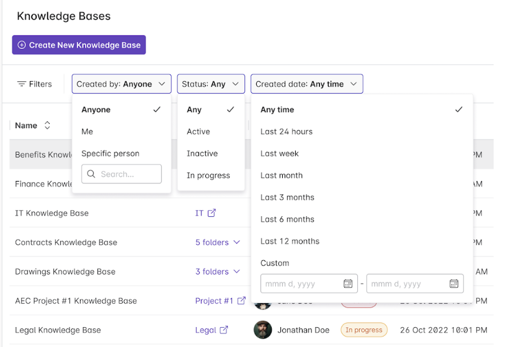This screenshot has height=347, width=511.
Task: Open calendar picker for custom end date
Action: tap(454, 284)
